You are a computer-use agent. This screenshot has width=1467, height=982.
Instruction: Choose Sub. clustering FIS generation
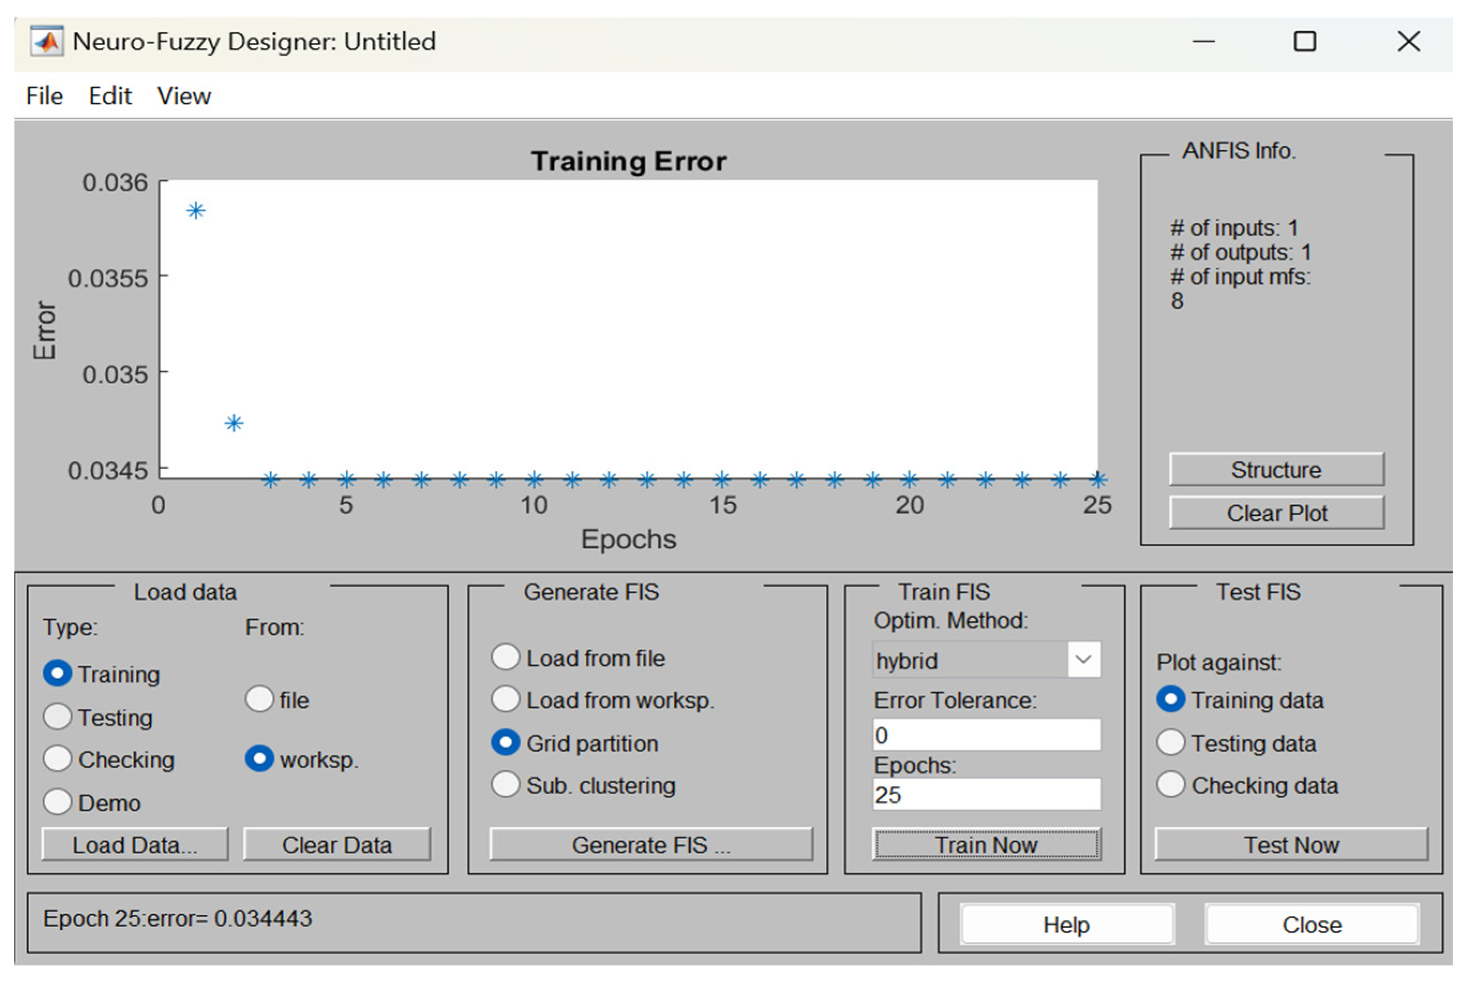(505, 785)
